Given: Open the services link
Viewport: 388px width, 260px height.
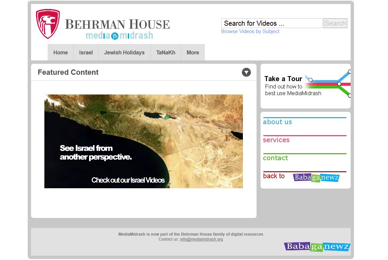Looking at the screenshot, I should pyautogui.click(x=276, y=140).
